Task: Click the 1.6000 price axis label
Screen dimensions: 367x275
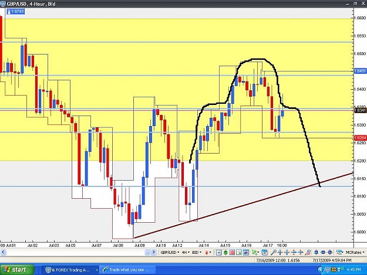Action: [360, 232]
